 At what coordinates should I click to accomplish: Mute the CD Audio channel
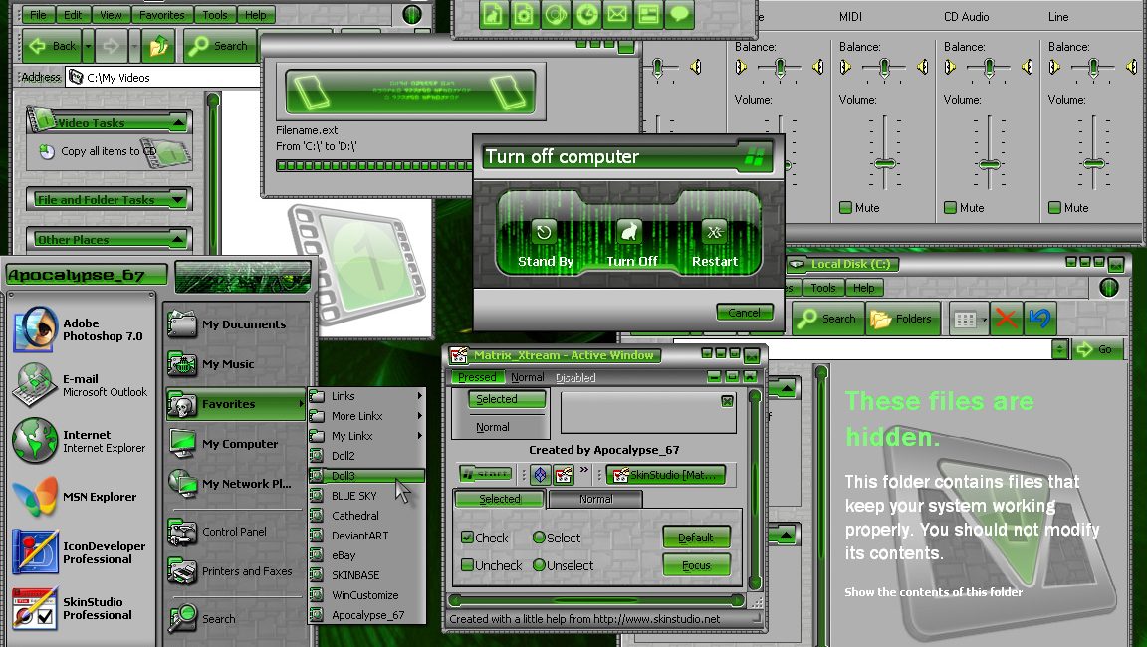pyautogui.click(x=950, y=208)
